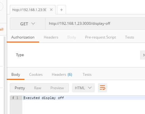Screen dimensions: 145x114
Task: Click the info icon beside line 1
Action: 13,98
